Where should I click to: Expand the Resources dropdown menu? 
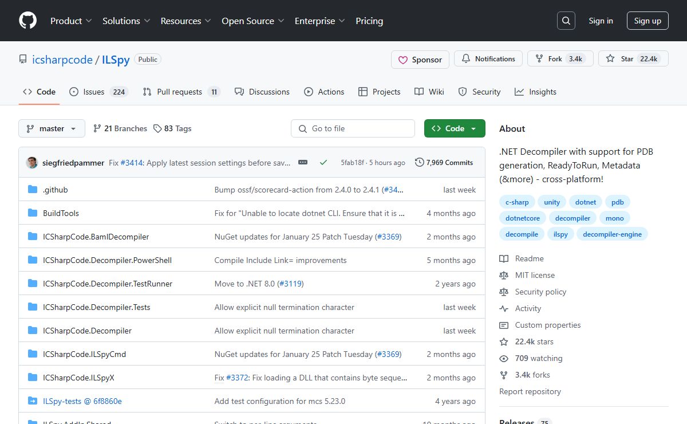[186, 21]
